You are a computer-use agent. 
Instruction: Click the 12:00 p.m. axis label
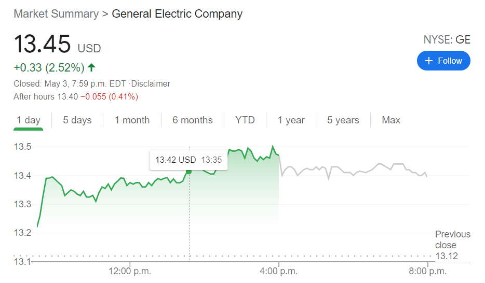[x=130, y=271]
